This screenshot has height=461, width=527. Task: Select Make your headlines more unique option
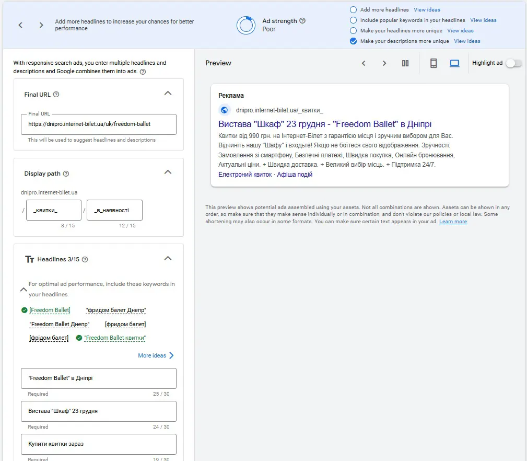[353, 31]
